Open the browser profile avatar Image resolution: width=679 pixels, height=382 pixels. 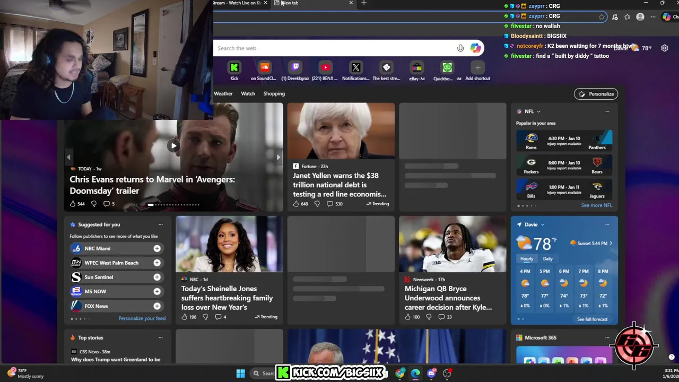[x=640, y=17]
